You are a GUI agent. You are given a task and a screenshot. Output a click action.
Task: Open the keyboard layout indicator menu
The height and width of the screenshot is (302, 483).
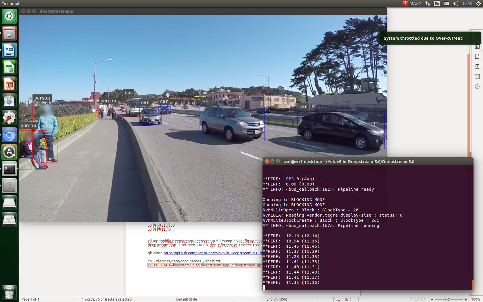point(437,3)
